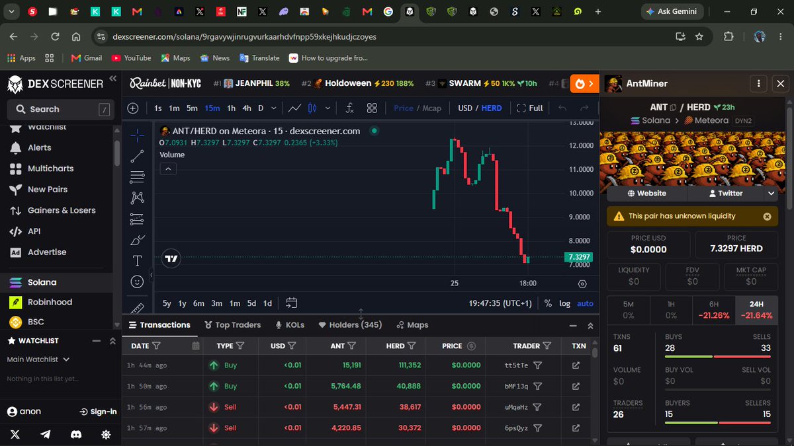This screenshot has width=794, height=446.
Task: Select the line chart style icon
Action: coord(294,108)
